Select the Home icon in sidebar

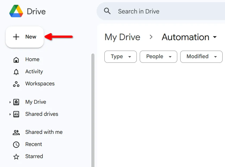point(16,59)
